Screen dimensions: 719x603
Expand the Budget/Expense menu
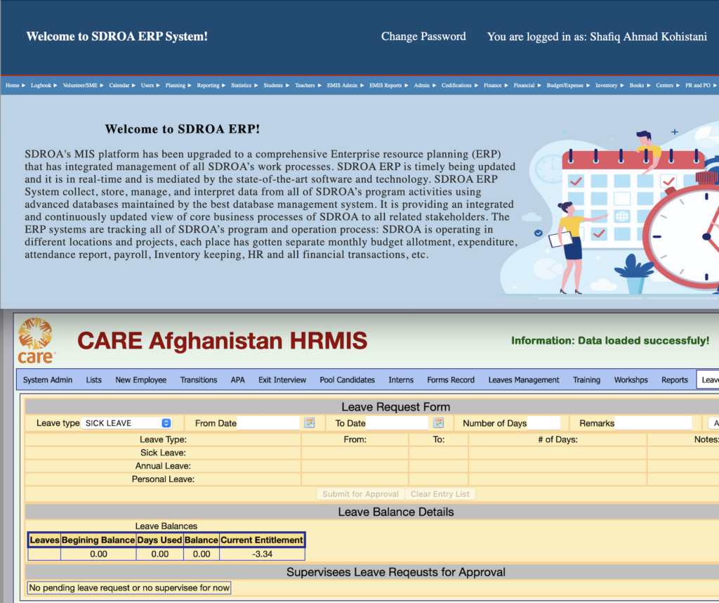[568, 86]
